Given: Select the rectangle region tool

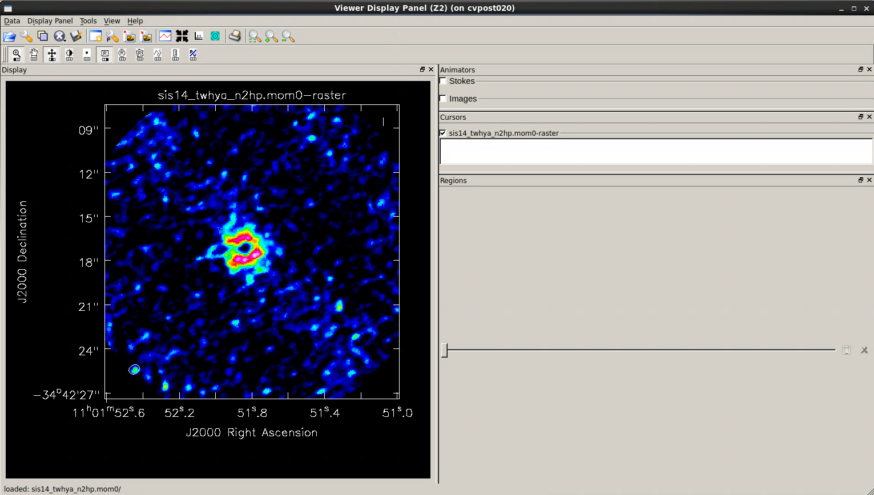Looking at the screenshot, I should click(105, 55).
